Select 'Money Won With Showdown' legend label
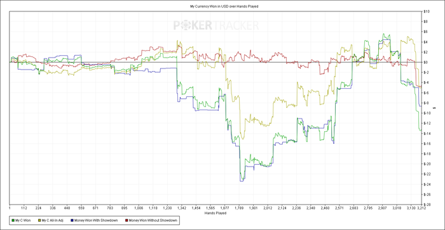 [96, 220]
